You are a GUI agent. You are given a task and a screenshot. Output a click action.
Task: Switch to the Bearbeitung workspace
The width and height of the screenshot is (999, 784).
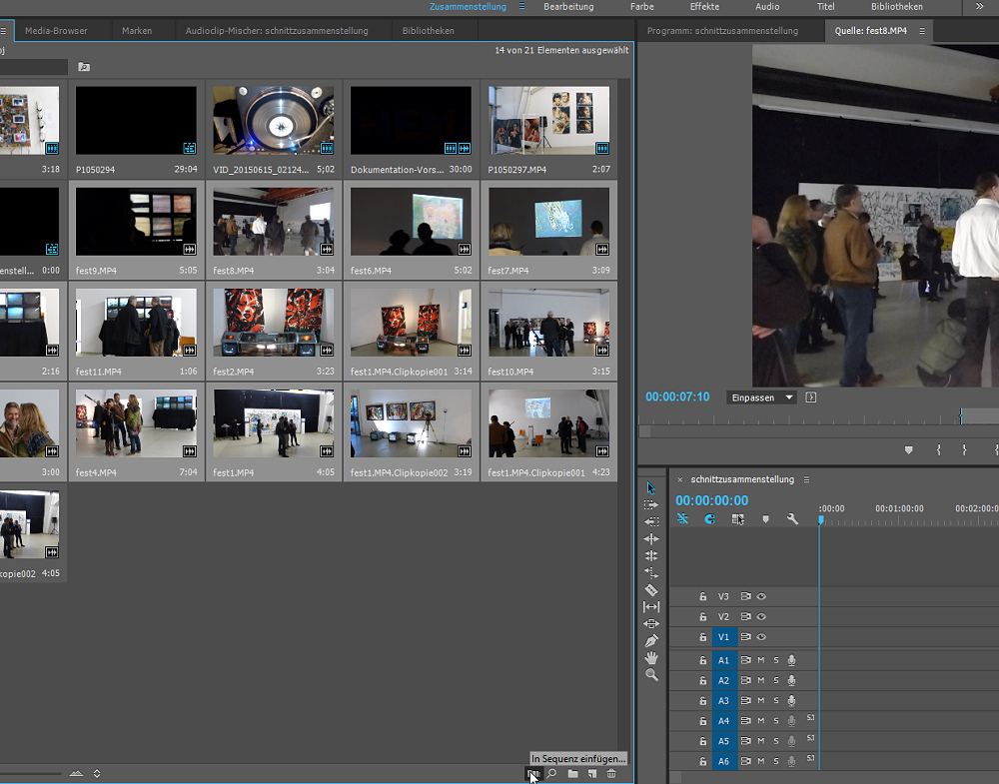point(569,6)
